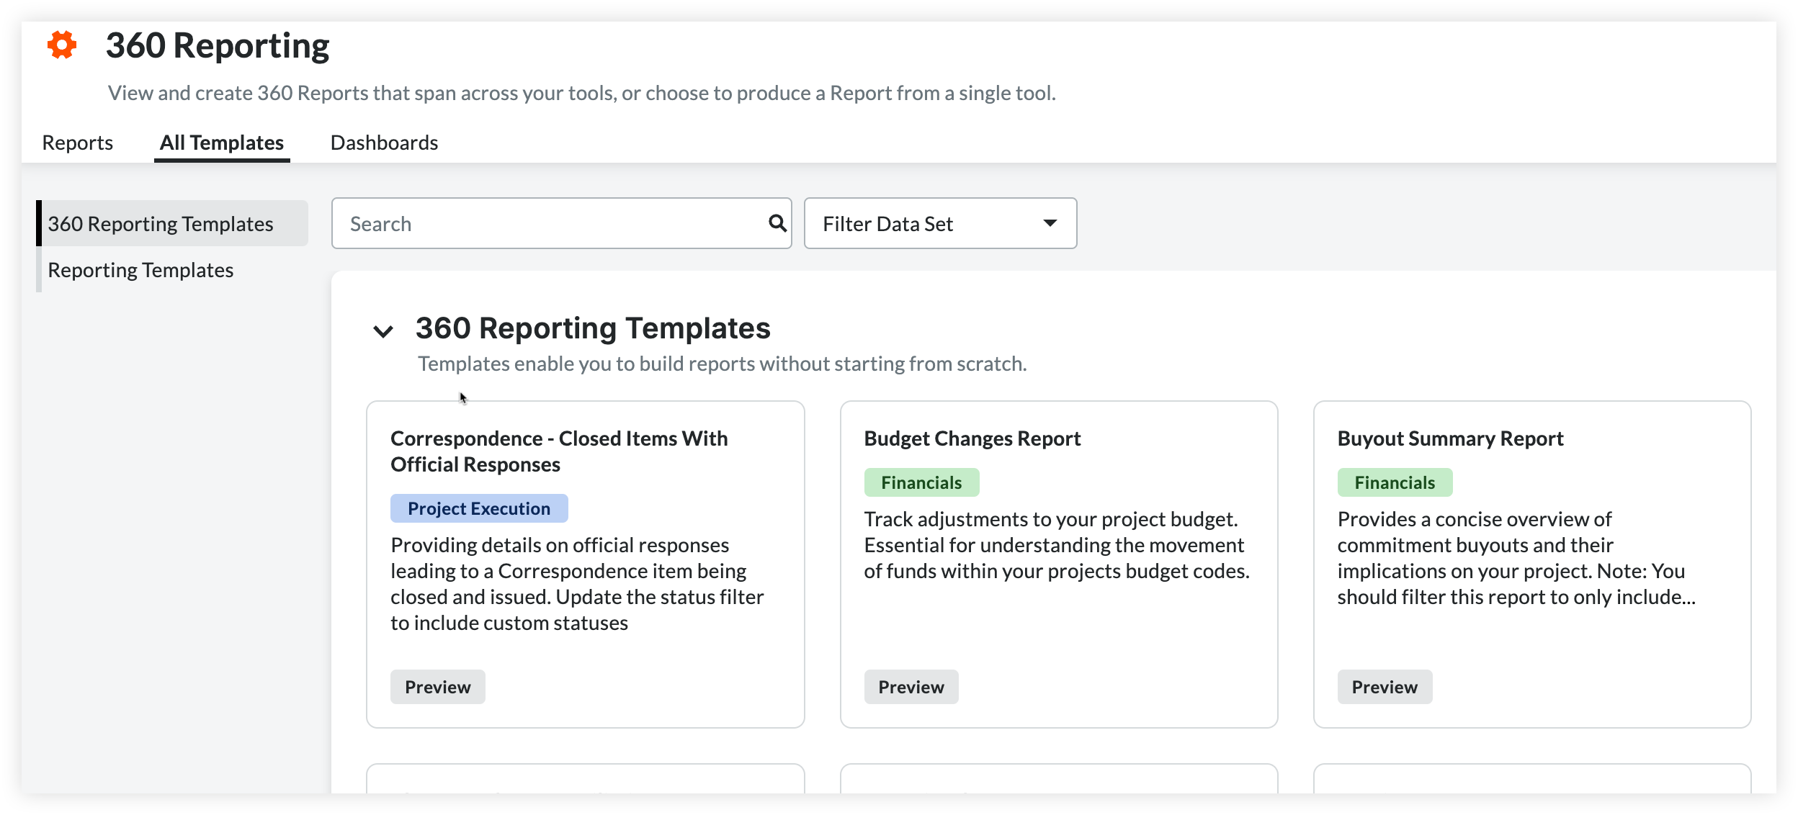Open the Buyout Summary Report title

[x=1450, y=438]
